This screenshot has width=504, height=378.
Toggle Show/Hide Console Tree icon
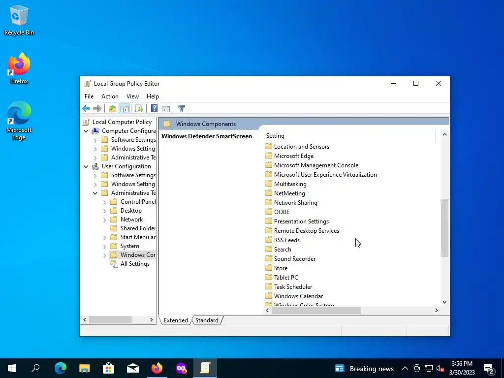pyautogui.click(x=125, y=109)
